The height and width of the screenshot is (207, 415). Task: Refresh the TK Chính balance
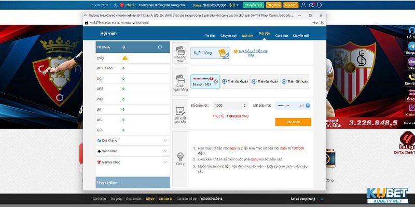[x=160, y=47]
